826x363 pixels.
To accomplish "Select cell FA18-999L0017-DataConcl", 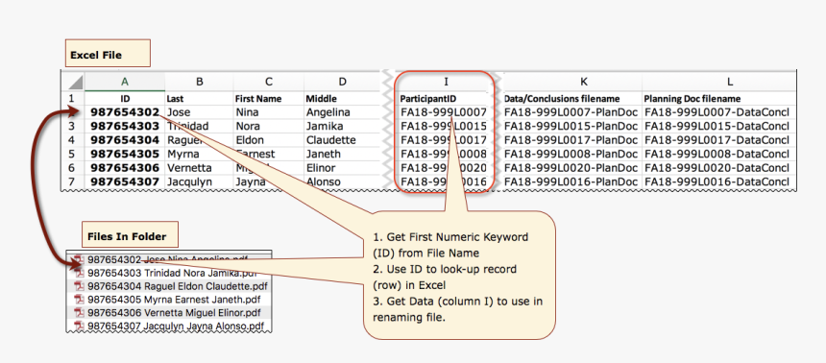I will [718, 140].
